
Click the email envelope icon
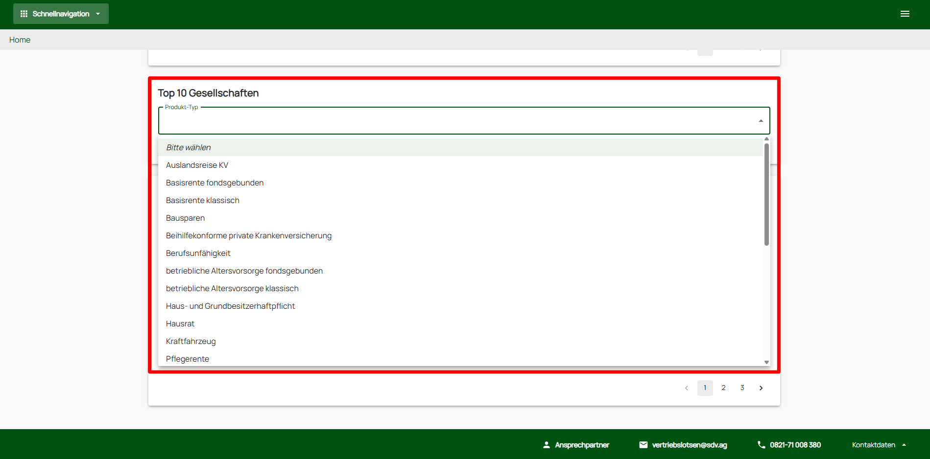[x=644, y=445]
